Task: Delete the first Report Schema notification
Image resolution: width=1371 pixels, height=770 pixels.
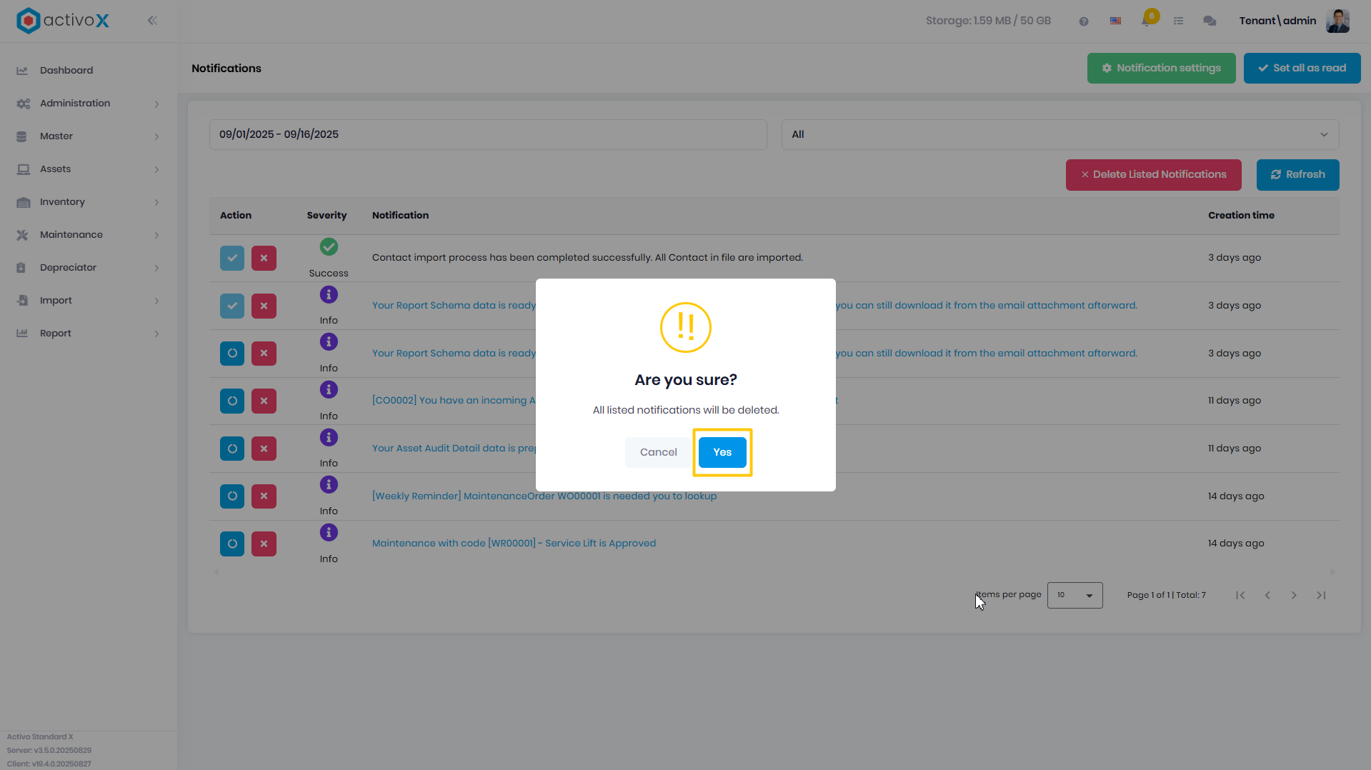Action: [x=264, y=306]
